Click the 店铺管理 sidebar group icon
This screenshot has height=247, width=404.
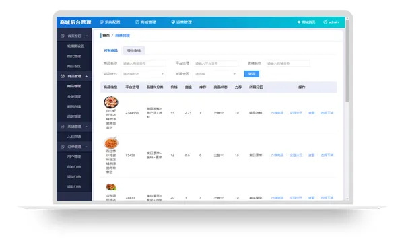pyautogui.click(x=63, y=127)
